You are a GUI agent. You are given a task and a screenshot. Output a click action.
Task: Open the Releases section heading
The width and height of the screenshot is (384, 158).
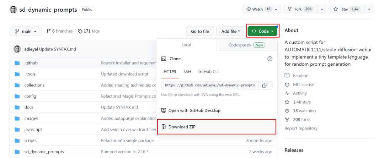[294, 150]
